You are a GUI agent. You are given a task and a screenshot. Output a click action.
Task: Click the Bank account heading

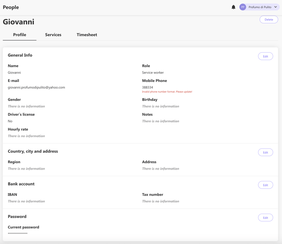[21, 184]
